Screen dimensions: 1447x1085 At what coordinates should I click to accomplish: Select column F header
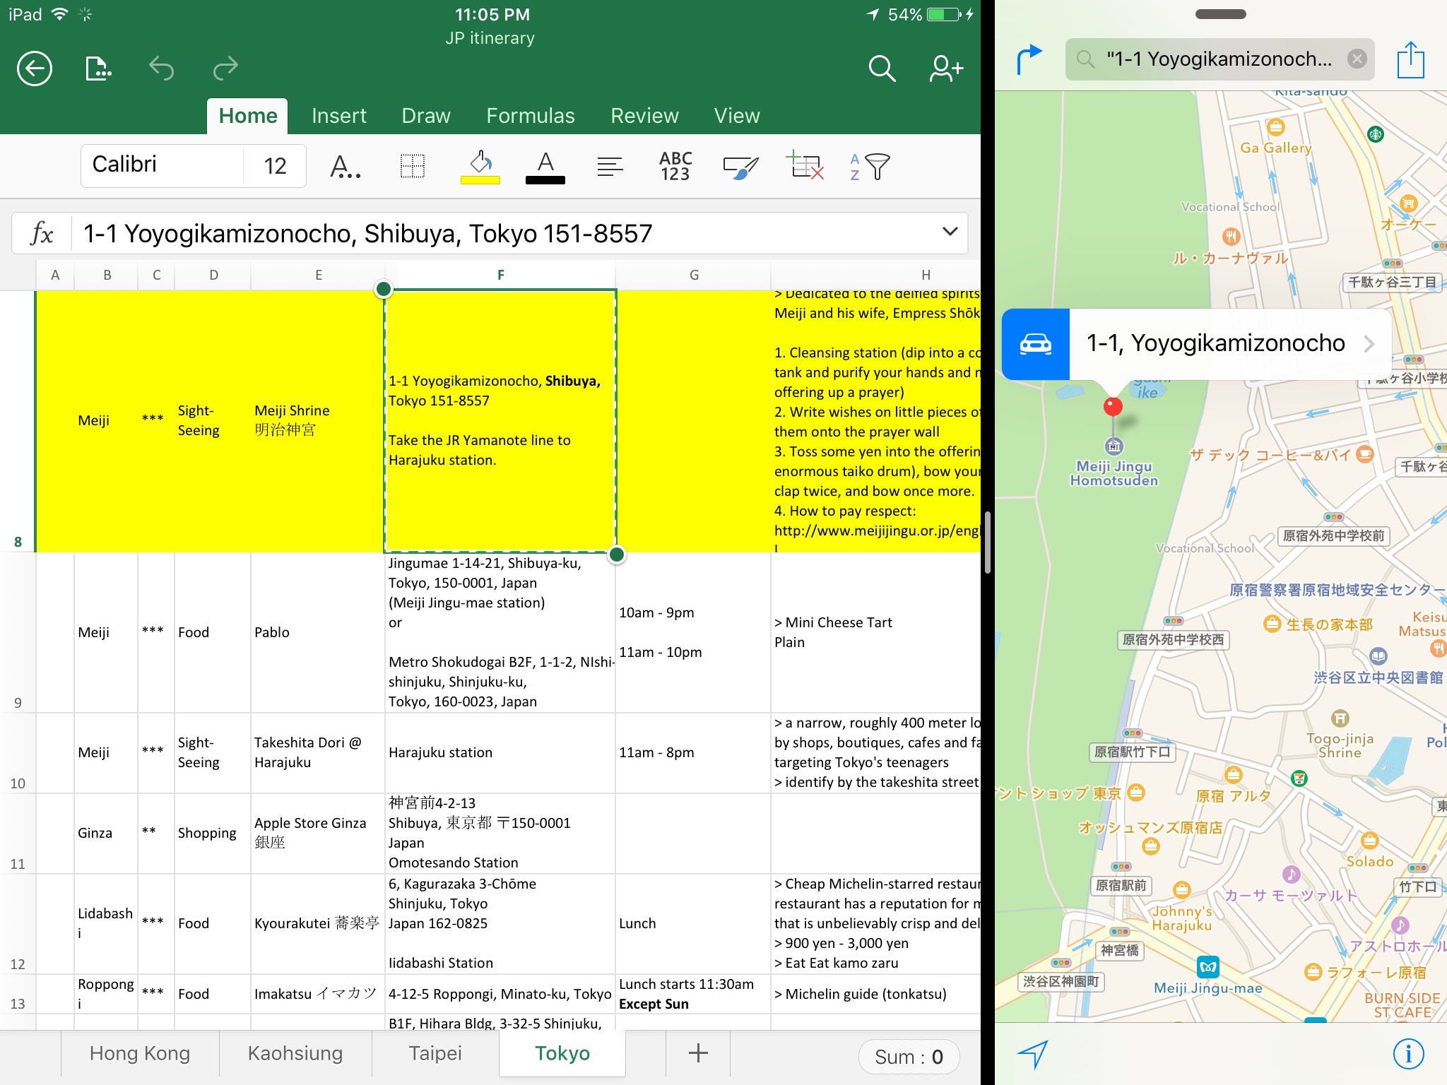point(500,275)
